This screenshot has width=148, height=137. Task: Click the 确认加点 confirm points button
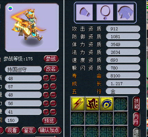[50, 130]
